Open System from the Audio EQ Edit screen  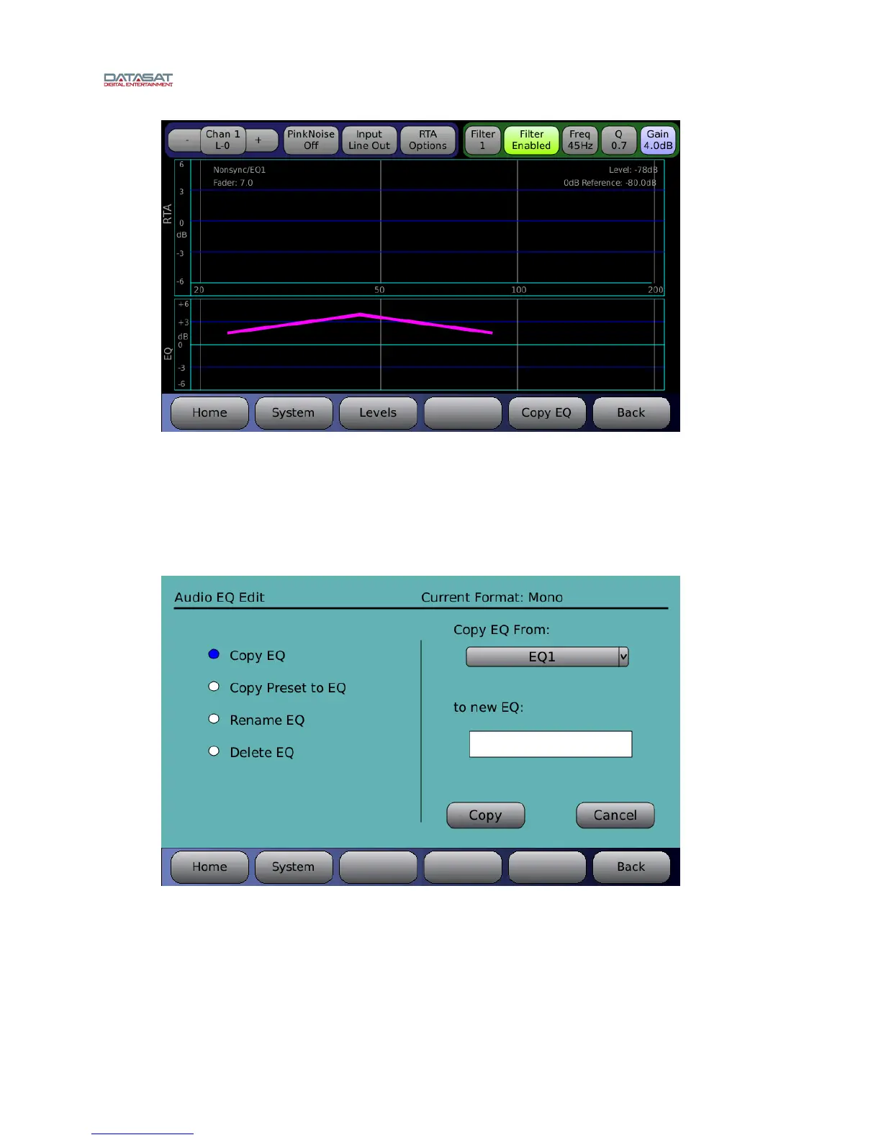point(294,867)
